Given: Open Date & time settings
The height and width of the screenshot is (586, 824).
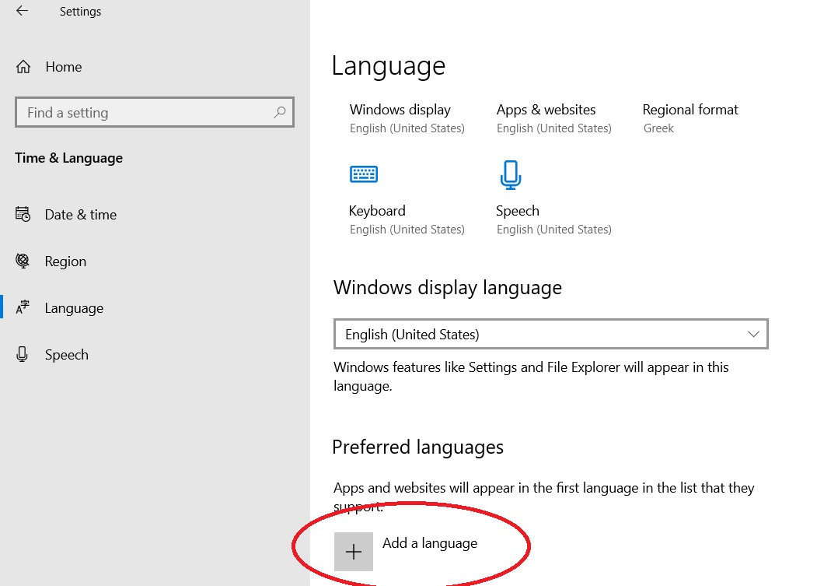Looking at the screenshot, I should click(80, 215).
